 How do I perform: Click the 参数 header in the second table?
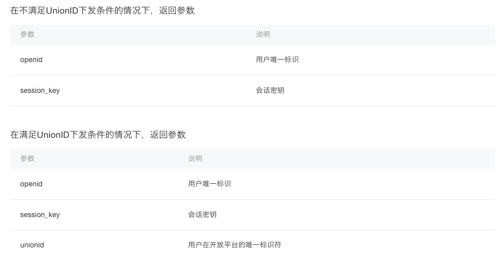click(x=27, y=159)
